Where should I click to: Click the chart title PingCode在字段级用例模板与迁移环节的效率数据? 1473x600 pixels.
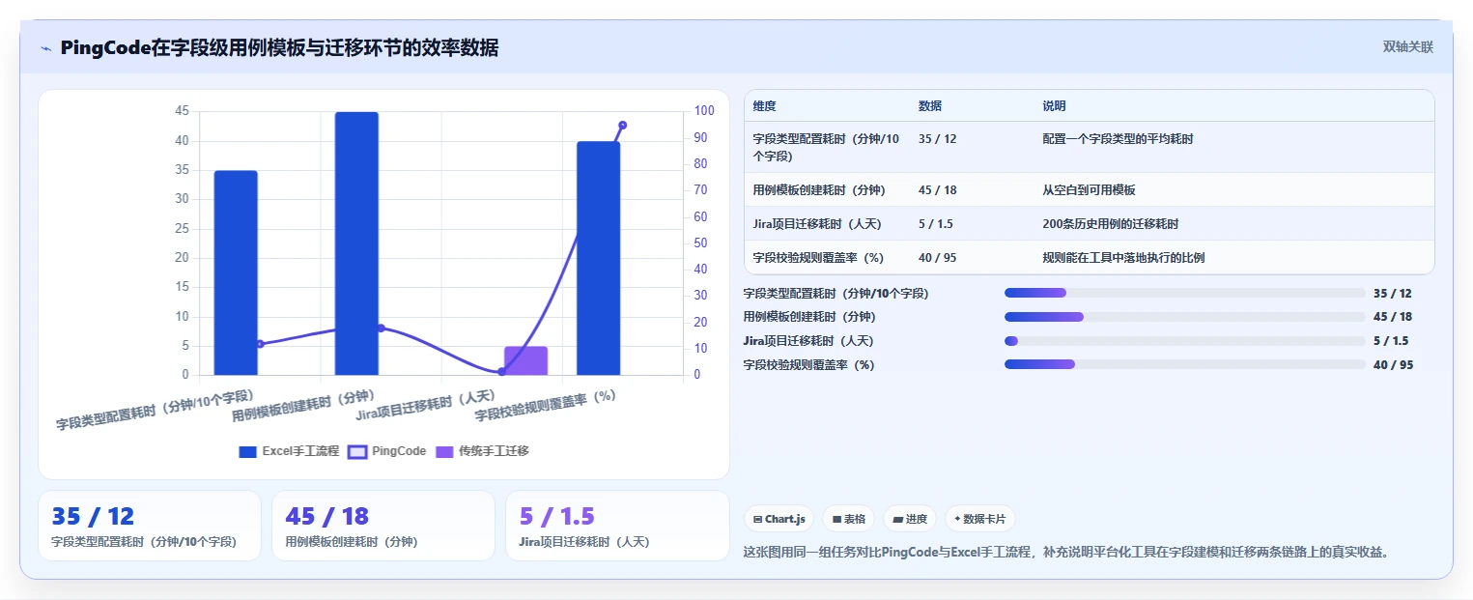point(279,48)
